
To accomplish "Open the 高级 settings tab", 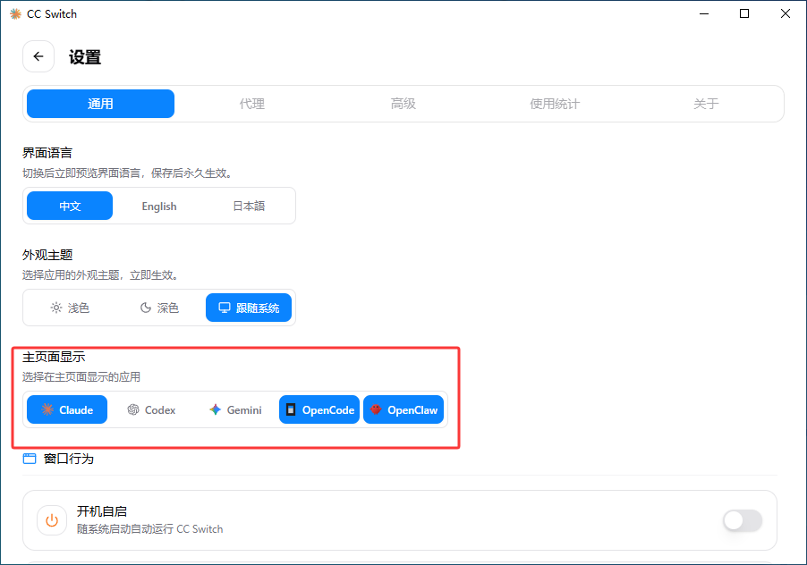I will [403, 104].
